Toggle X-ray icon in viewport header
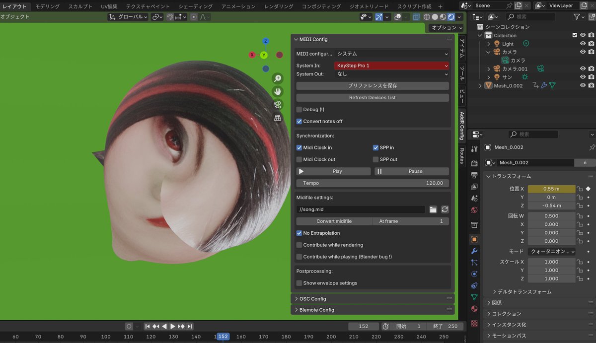The width and height of the screenshot is (596, 343). coord(416,17)
